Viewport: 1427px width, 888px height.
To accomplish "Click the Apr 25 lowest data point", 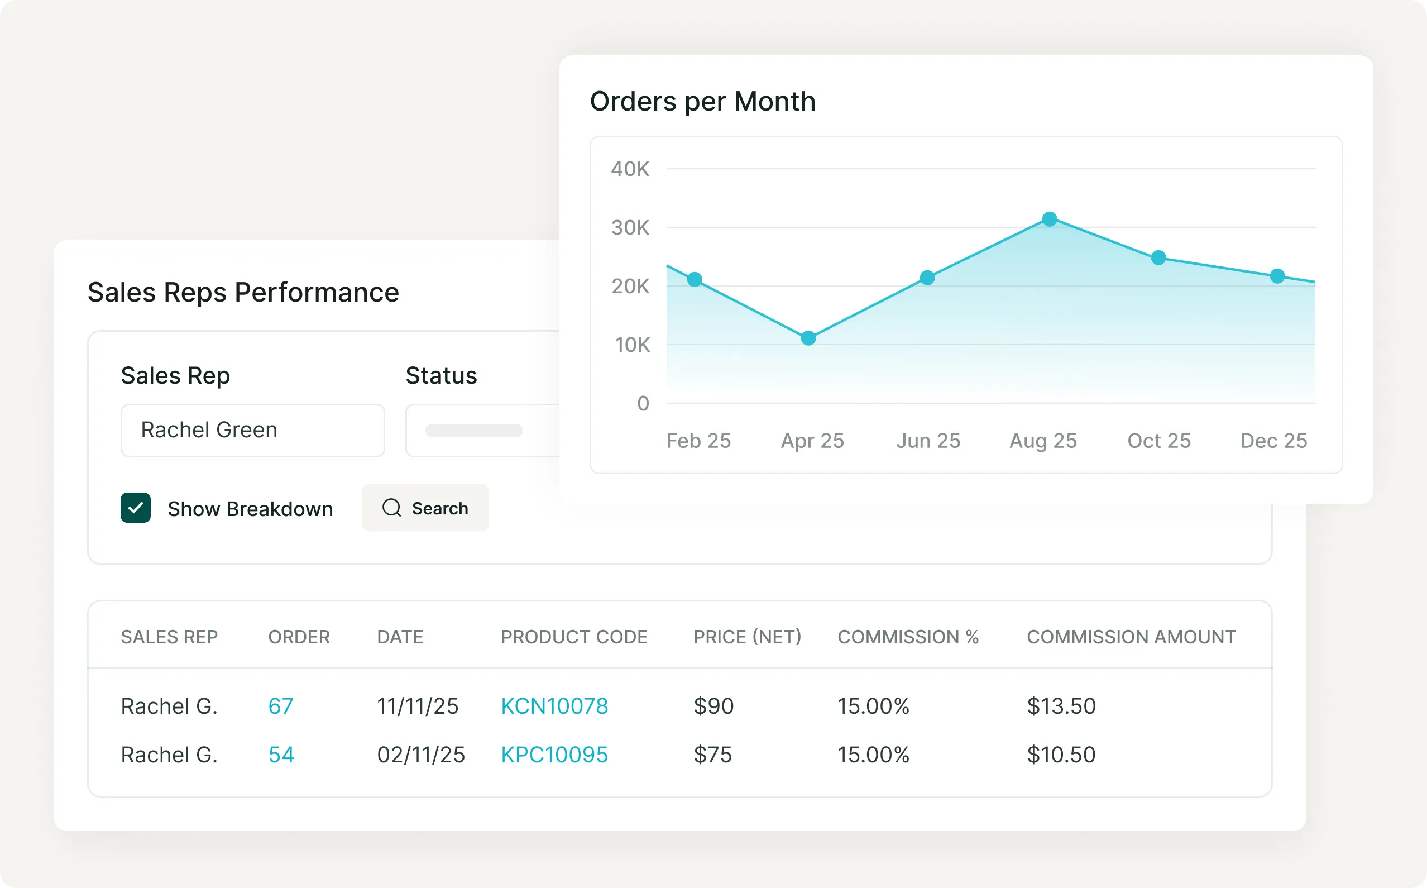I will (x=808, y=338).
